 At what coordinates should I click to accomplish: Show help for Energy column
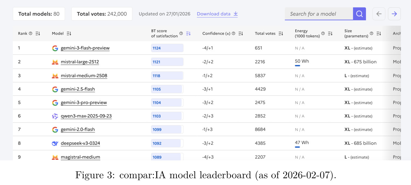tap(323, 34)
